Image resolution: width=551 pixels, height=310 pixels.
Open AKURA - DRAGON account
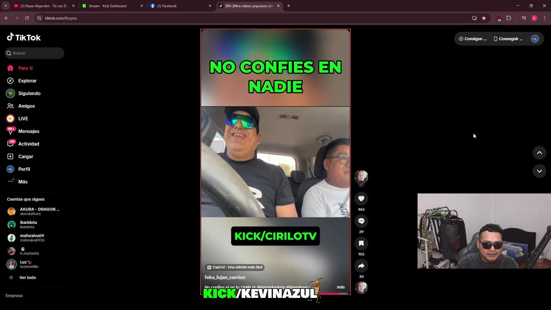coord(34,211)
